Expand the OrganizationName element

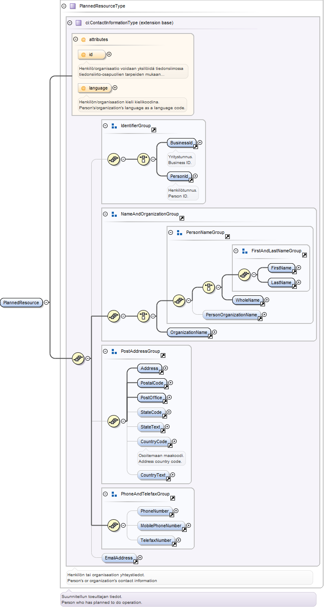pyautogui.click(x=214, y=332)
